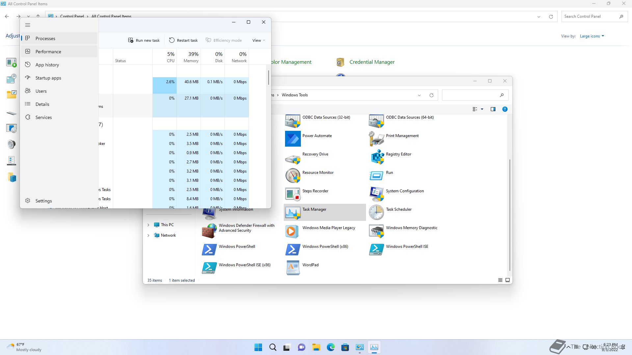632x355 pixels.
Task: Open Services page in Task Manager
Action: click(x=60, y=117)
